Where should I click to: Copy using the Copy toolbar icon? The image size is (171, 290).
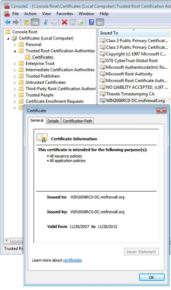tap(54, 22)
